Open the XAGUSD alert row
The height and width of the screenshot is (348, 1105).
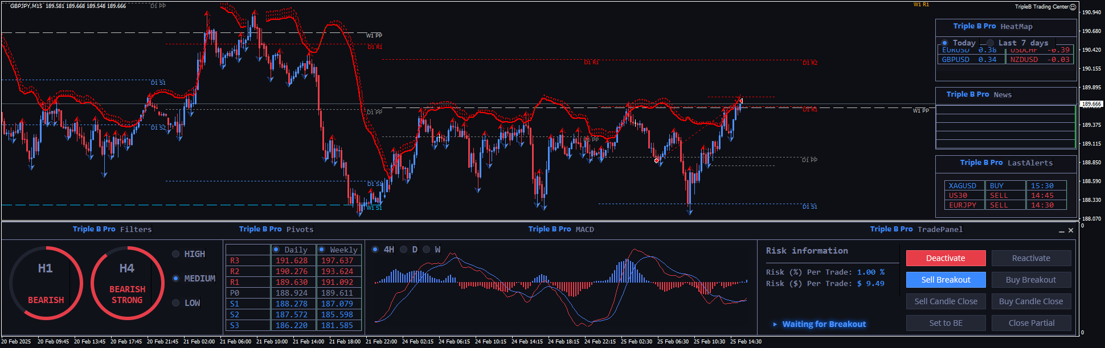[963, 186]
